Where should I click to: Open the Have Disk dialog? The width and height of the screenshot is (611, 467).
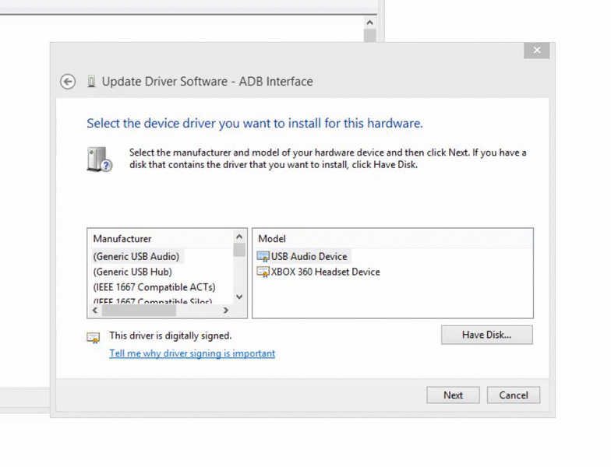(x=486, y=335)
